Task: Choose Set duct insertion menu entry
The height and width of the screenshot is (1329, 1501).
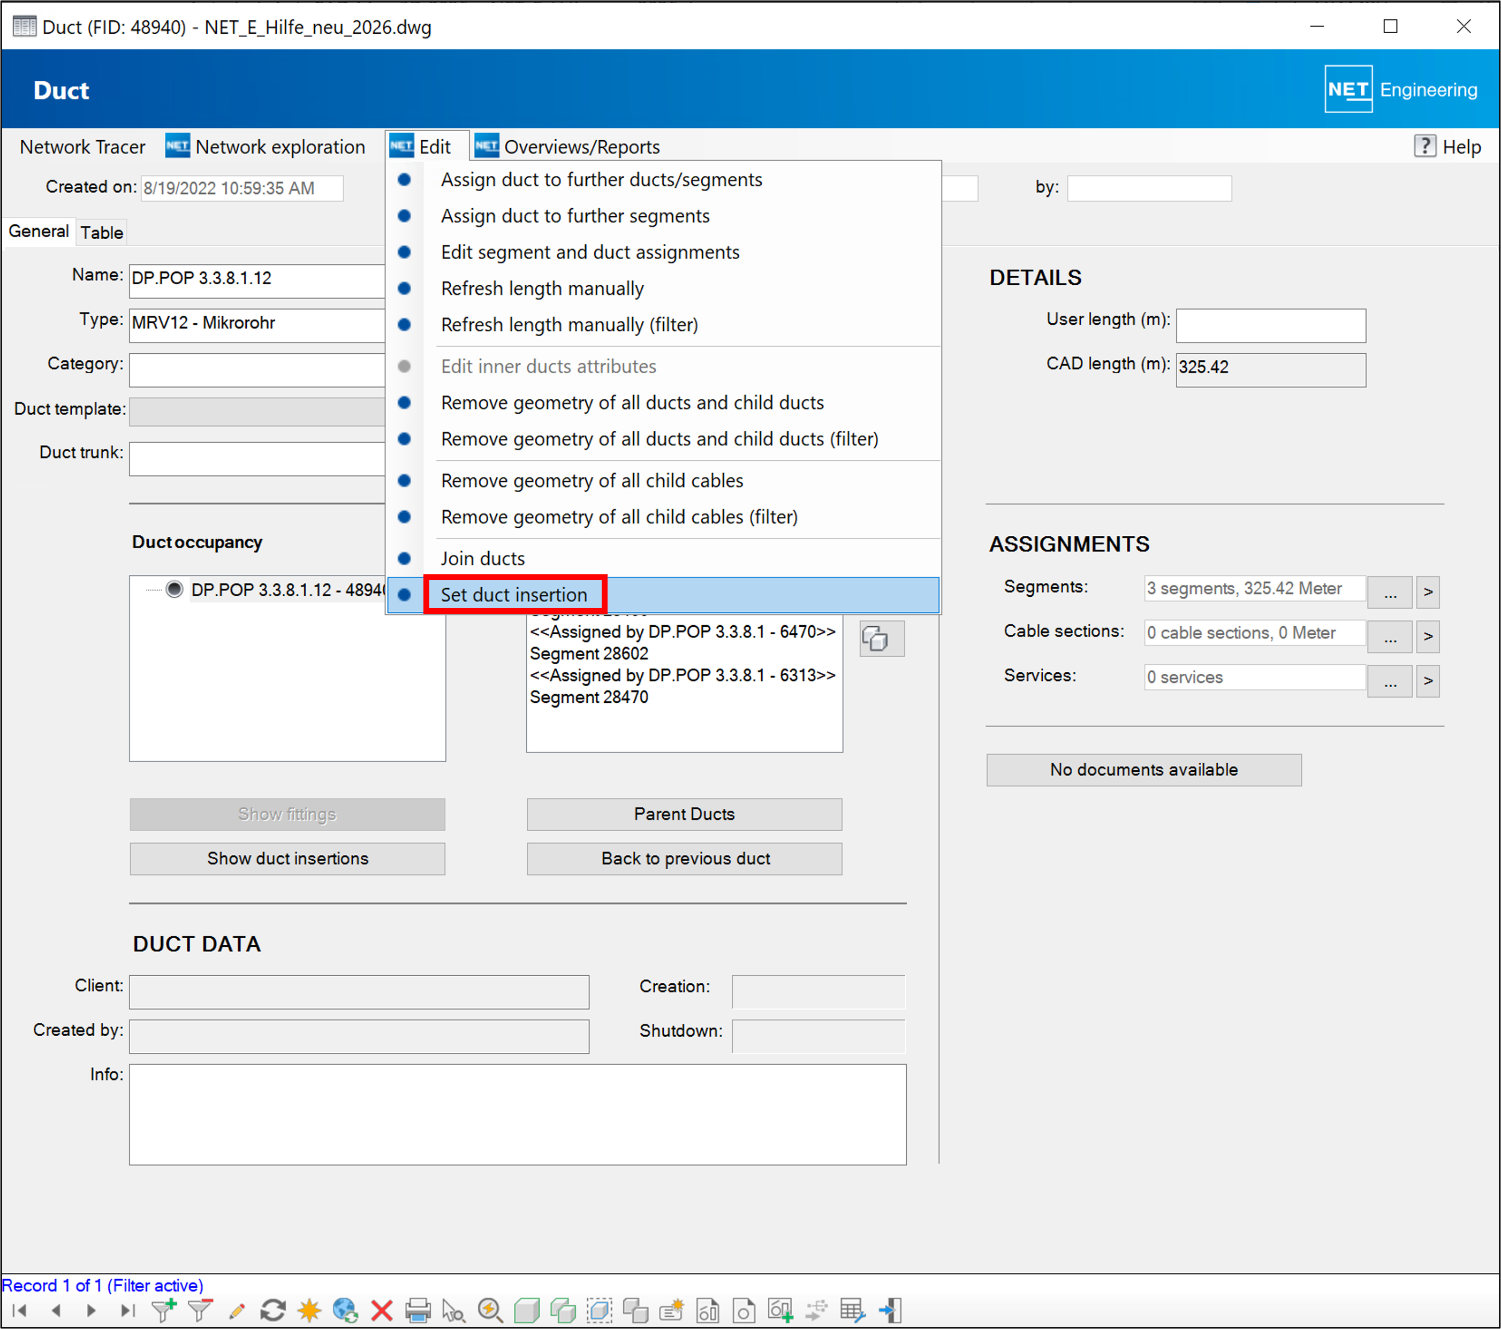Action: 663,595
